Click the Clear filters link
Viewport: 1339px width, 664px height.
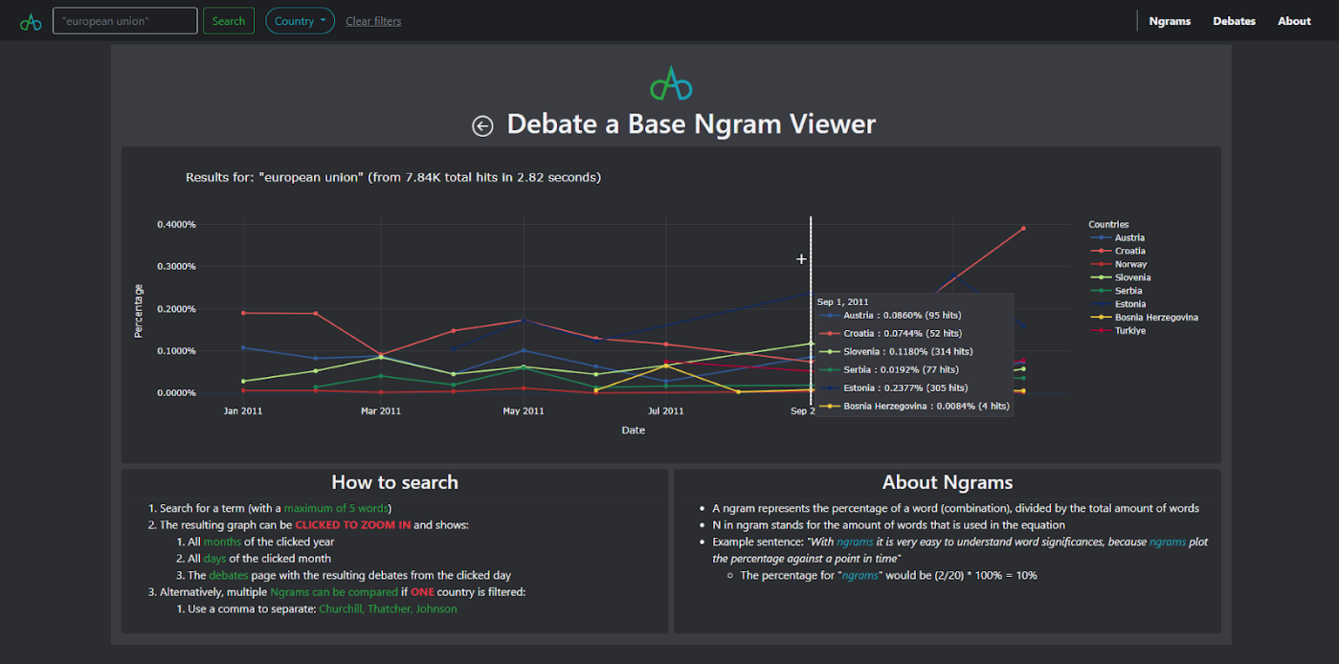pyautogui.click(x=373, y=21)
